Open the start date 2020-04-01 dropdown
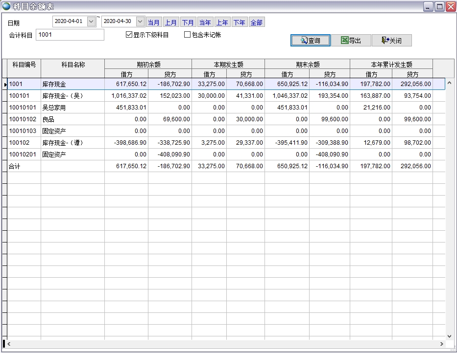The image size is (457, 353). [91, 22]
